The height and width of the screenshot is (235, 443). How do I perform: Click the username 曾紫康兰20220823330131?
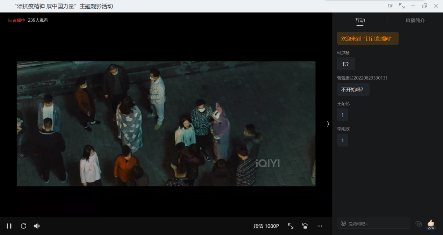(362, 78)
